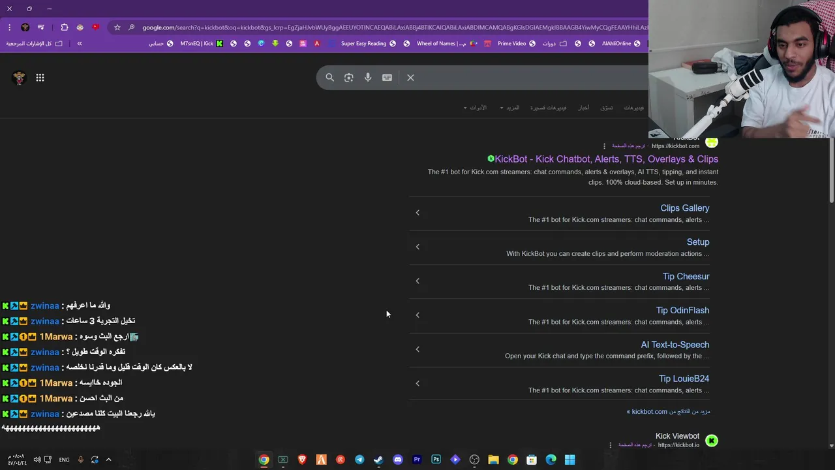The image size is (835, 470).
Task: Open the الأدوات tools dropdown
Action: tap(475, 108)
